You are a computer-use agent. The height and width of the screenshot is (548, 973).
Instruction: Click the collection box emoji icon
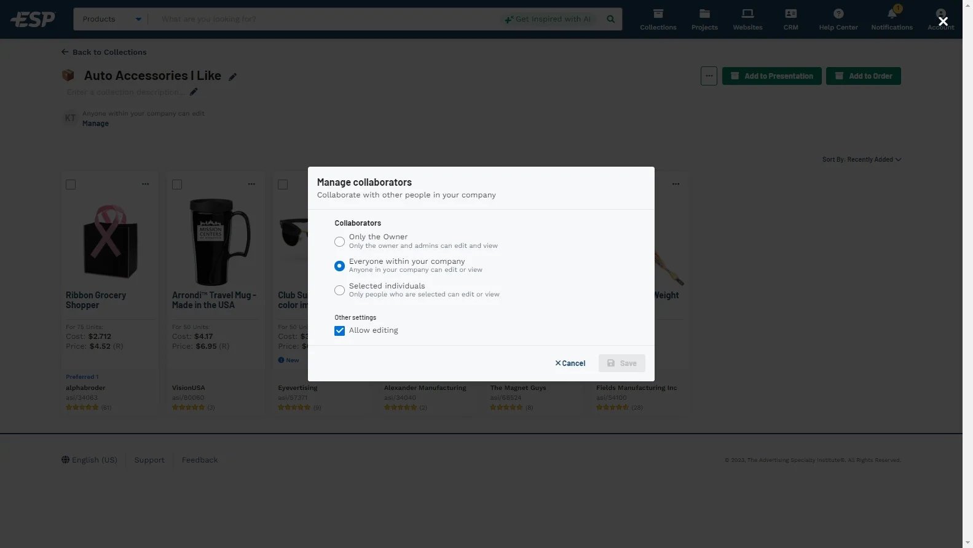(x=68, y=75)
